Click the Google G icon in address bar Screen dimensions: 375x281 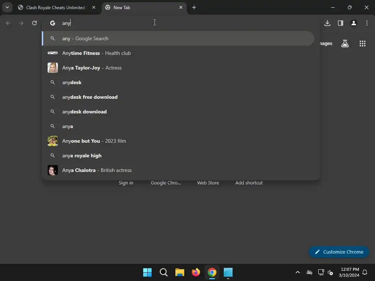[x=53, y=23]
